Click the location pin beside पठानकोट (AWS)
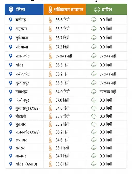This screenshot has height=174, width=132. [11, 132]
